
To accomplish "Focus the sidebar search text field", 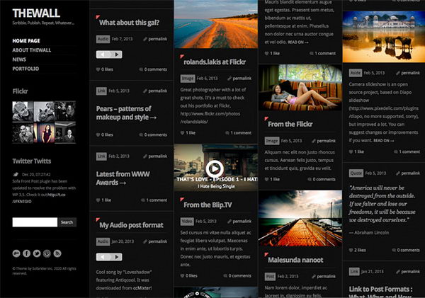I will [x=35, y=222].
